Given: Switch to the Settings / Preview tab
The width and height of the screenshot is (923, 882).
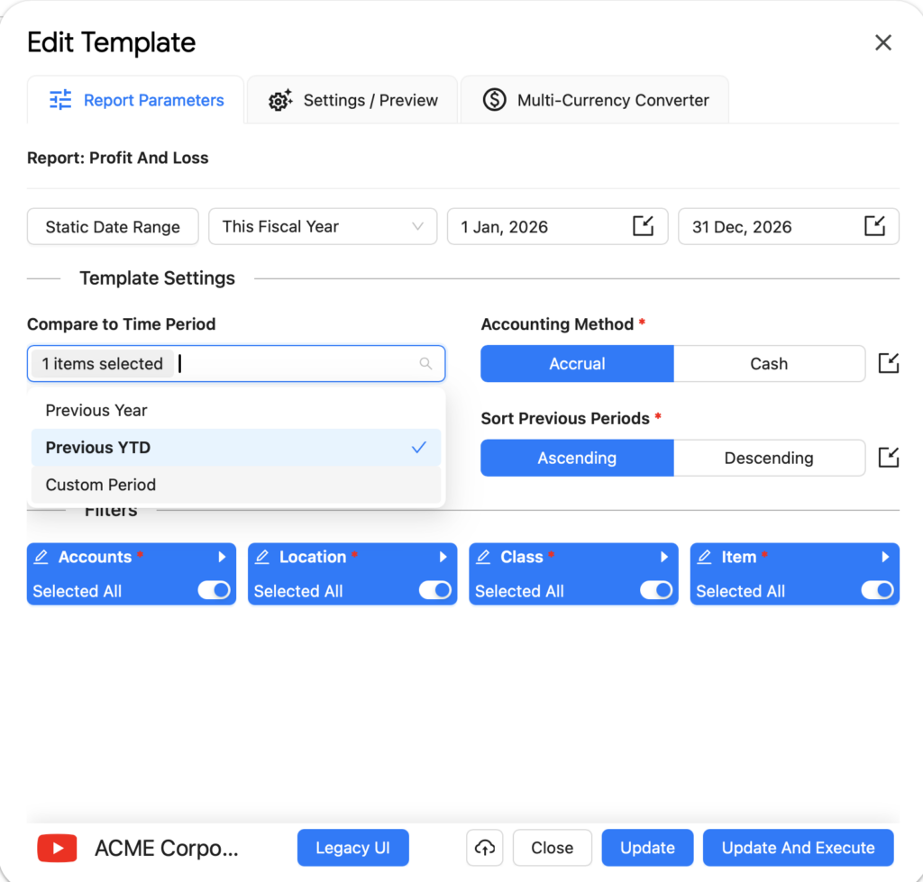Looking at the screenshot, I should 353,100.
